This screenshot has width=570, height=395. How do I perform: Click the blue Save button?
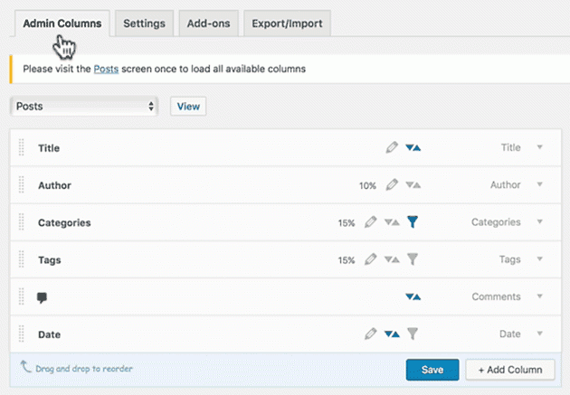[432, 370]
